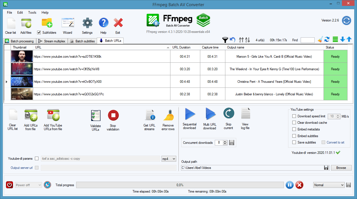Click the Add files icon

[26, 23]
